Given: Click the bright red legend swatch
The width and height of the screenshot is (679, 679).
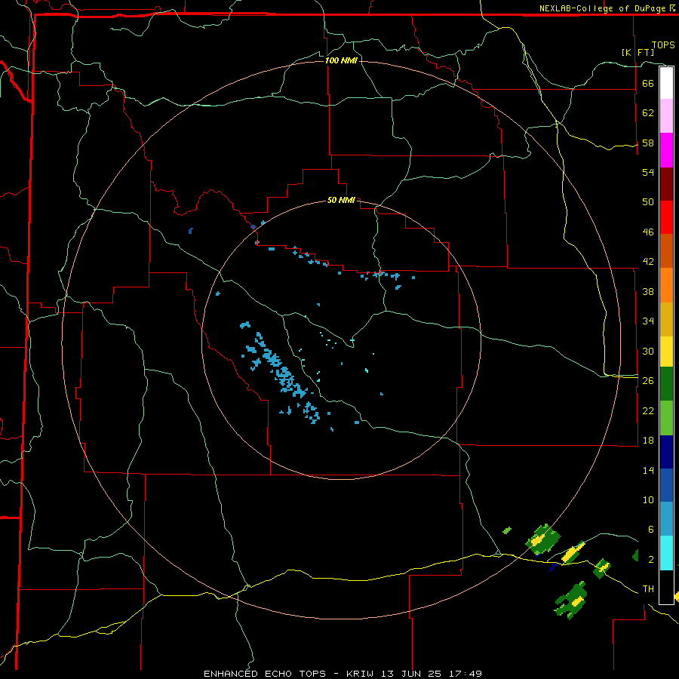Looking at the screenshot, I should (666, 217).
